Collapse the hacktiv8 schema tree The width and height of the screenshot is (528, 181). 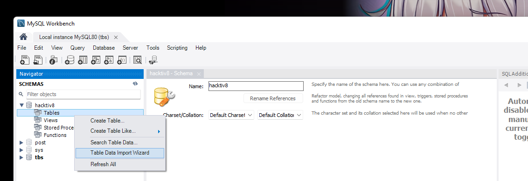(x=21, y=105)
